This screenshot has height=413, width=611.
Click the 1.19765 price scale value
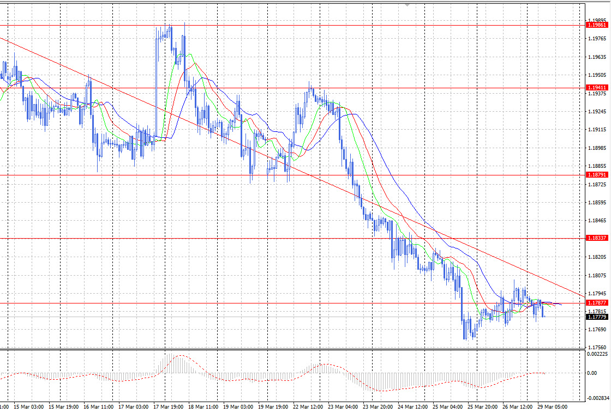(597, 39)
